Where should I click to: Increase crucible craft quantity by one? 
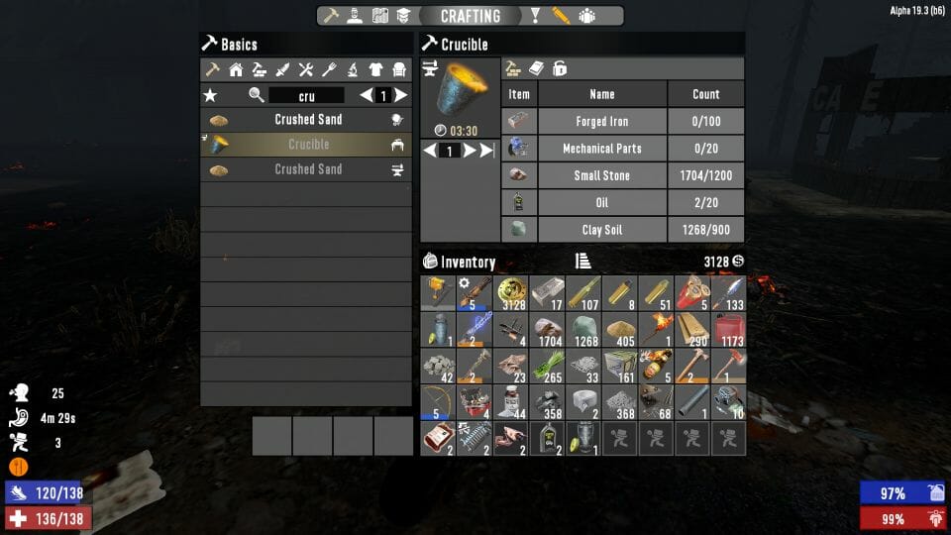[469, 151]
